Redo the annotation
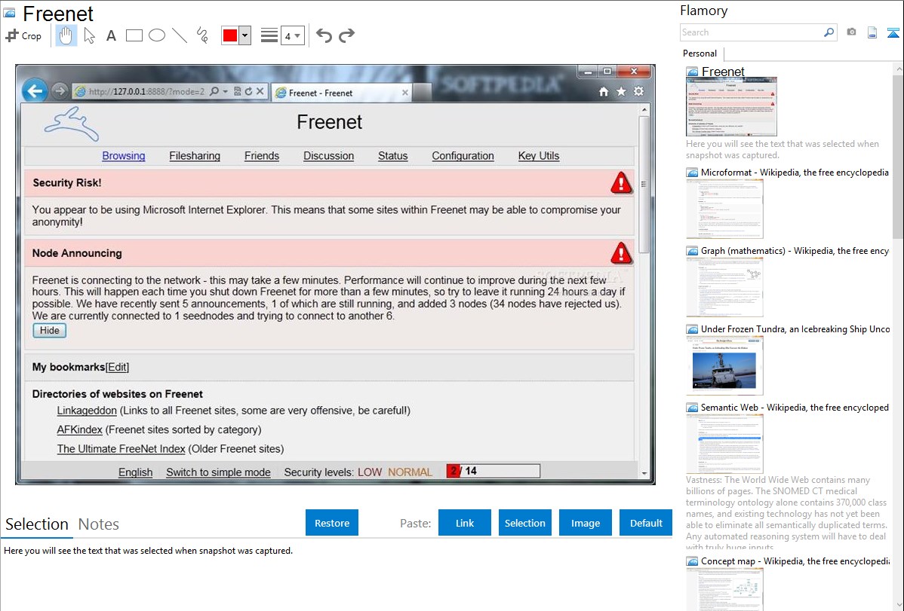 click(x=346, y=35)
